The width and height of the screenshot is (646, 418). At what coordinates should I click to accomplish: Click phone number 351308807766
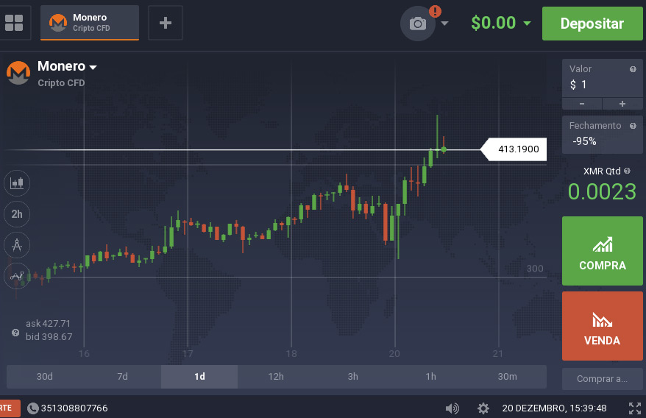[74, 408]
